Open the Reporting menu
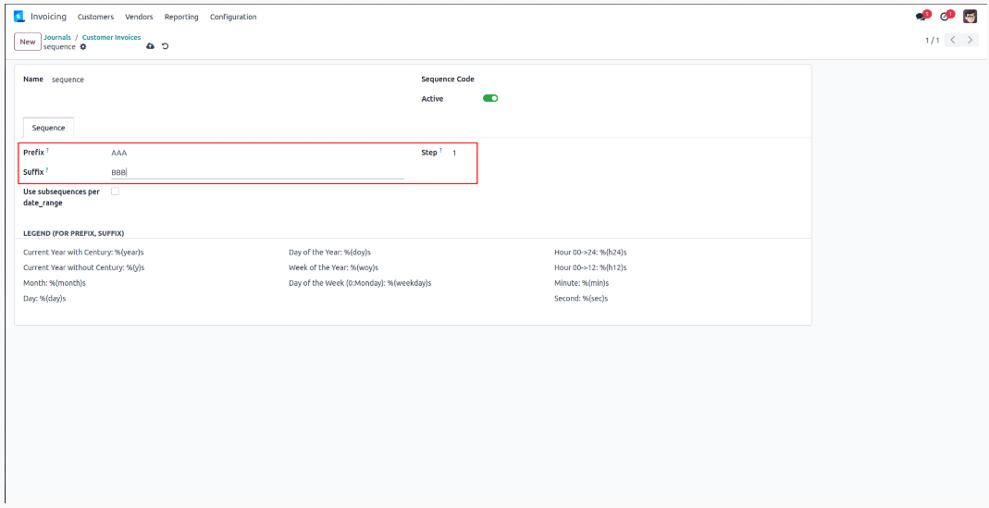Screen dimensions: 989x508 181,17
